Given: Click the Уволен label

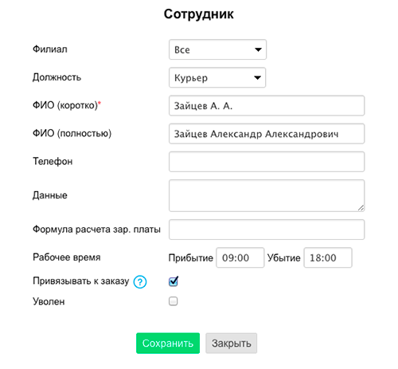Looking at the screenshot, I should tap(49, 302).
